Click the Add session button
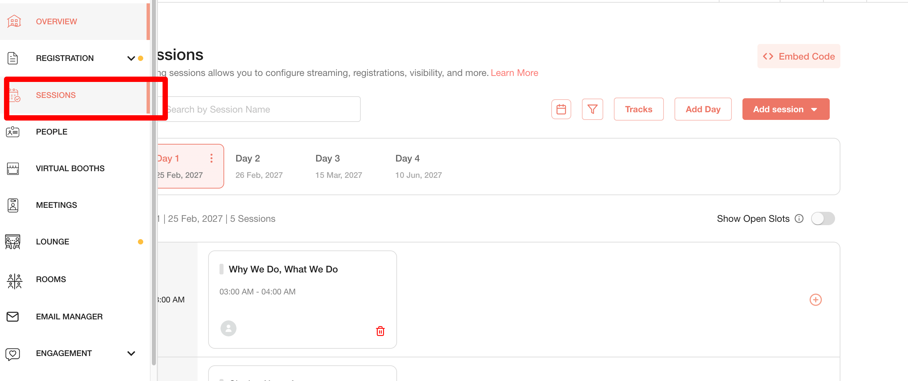The image size is (908, 381). 786,109
